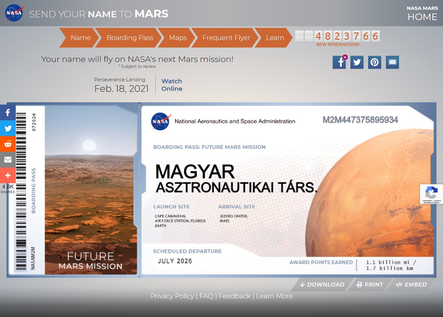Click the Learn More footer link
Image resolution: width=443 pixels, height=317 pixels.
pyautogui.click(x=274, y=296)
